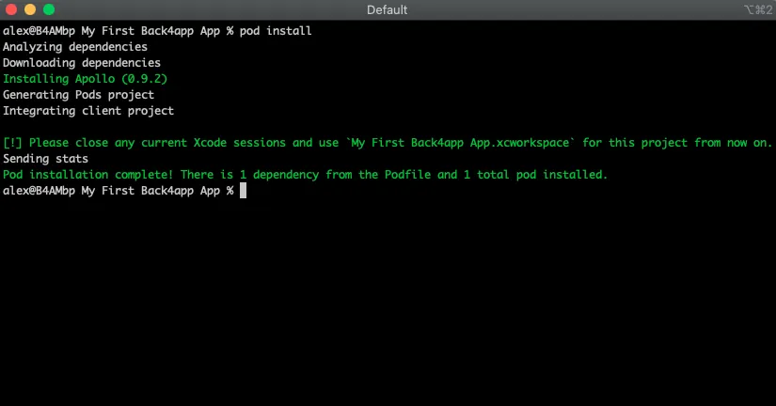
Task: Click the 'Integrating client project' line
Action: point(88,111)
